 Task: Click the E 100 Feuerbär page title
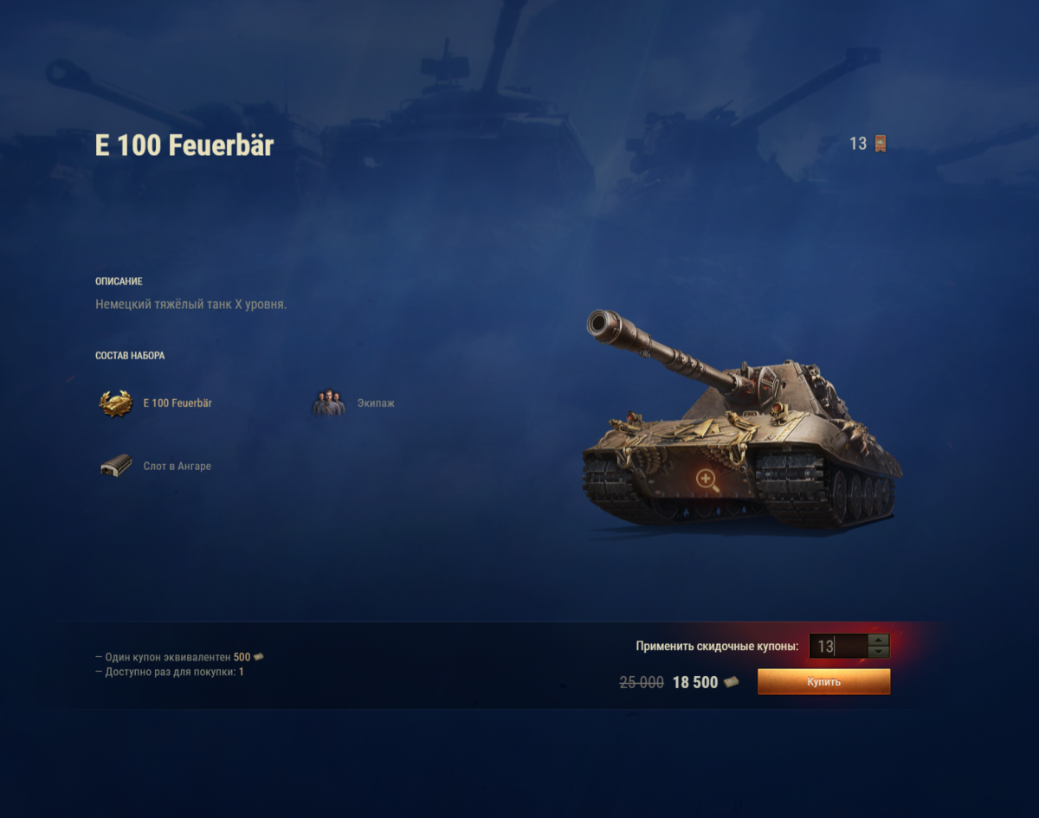pos(184,145)
